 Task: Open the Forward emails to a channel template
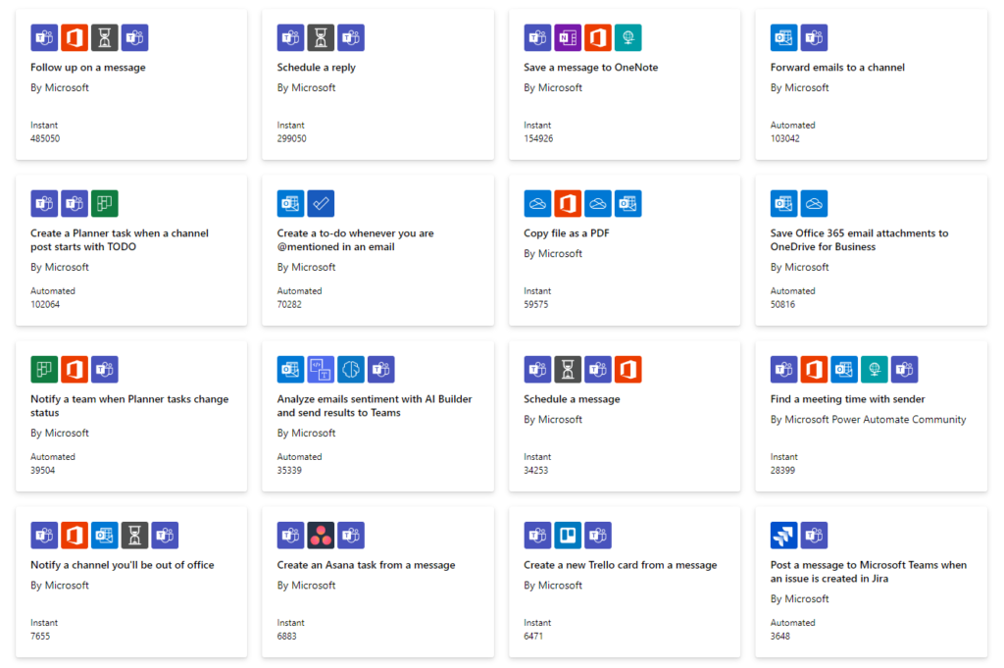point(838,68)
